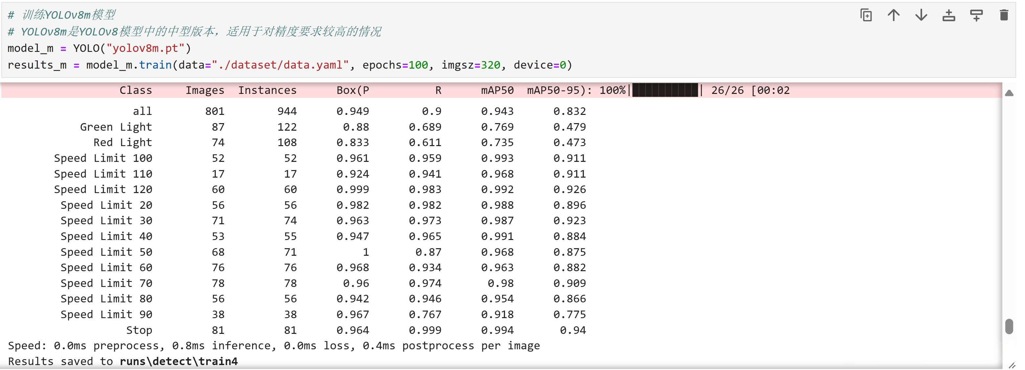Click the runs\detect\train4 results path
Image resolution: width=1025 pixels, height=370 pixels.
(x=179, y=361)
